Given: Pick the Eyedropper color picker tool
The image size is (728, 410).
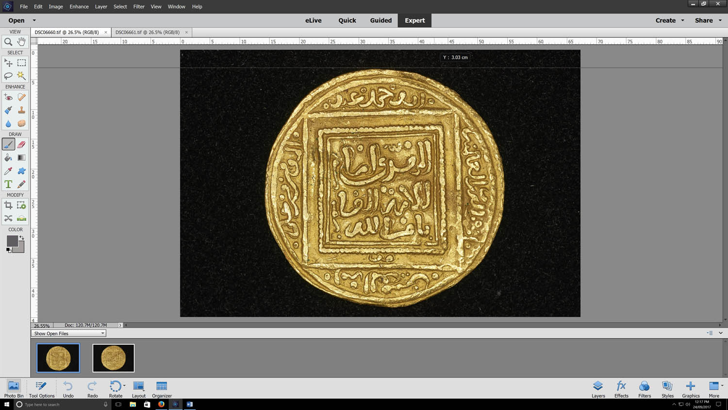Looking at the screenshot, I should click(8, 171).
